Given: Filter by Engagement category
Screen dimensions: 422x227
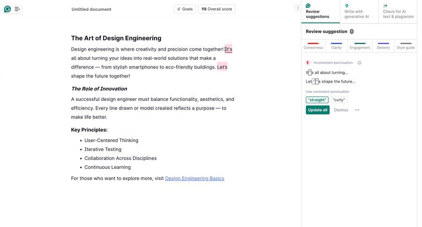Looking at the screenshot, I should click(x=360, y=46).
